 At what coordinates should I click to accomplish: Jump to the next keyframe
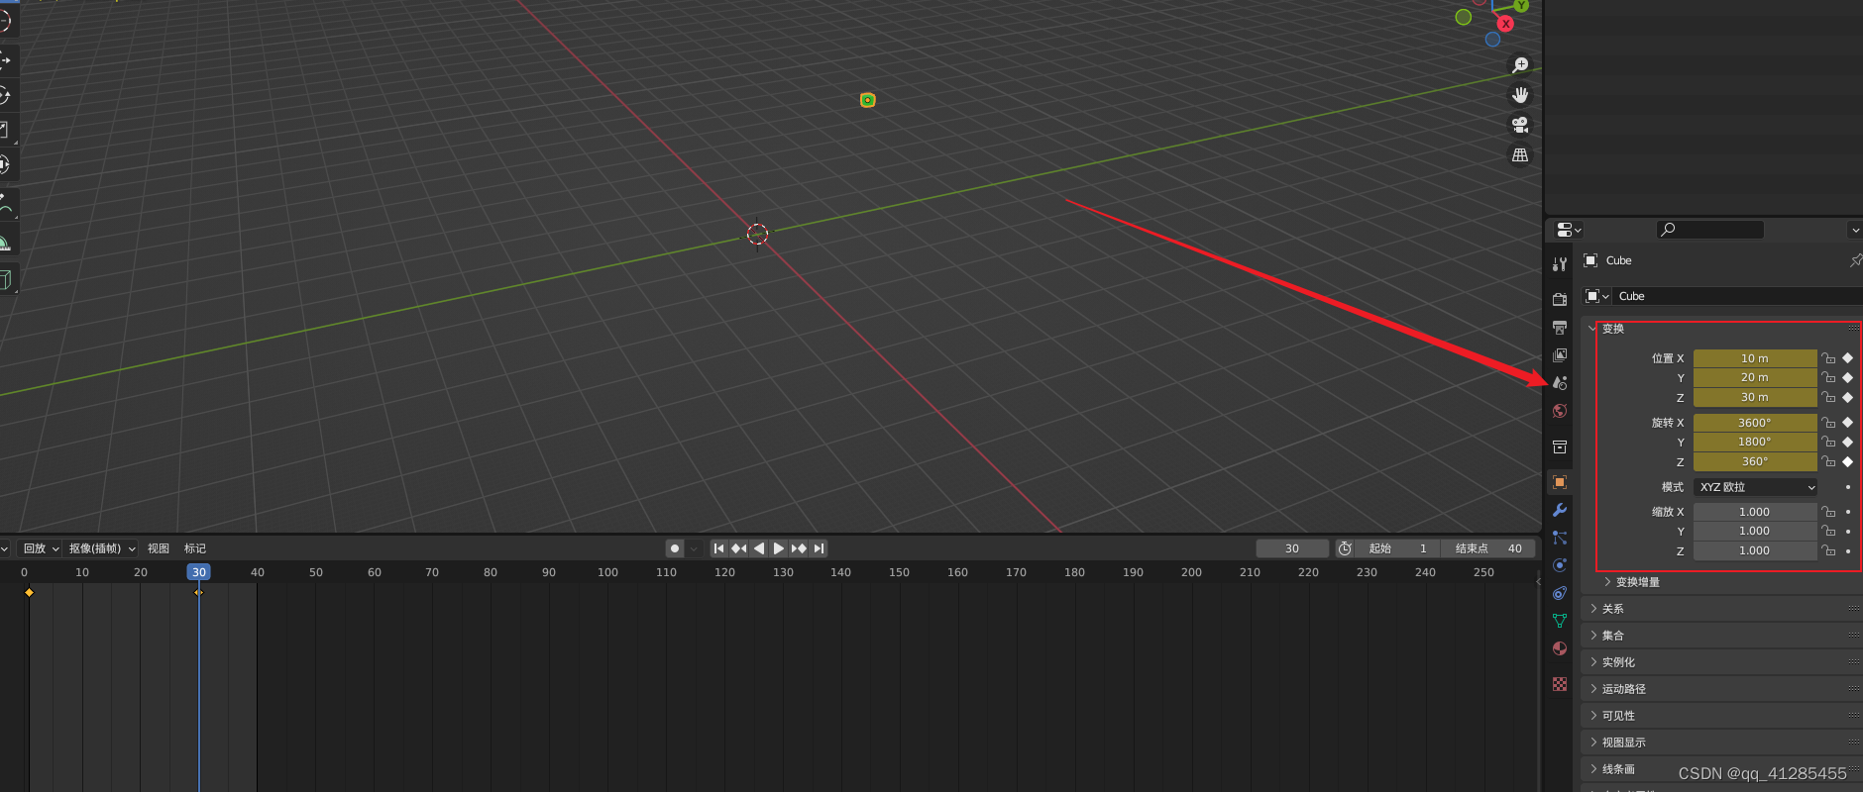(x=799, y=548)
